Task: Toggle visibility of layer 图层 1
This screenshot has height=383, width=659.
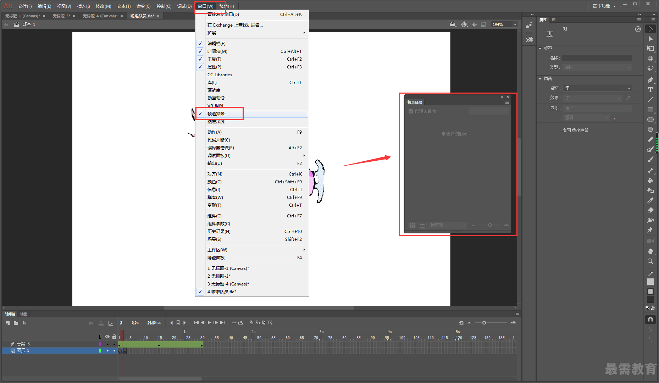Action: 107,351
